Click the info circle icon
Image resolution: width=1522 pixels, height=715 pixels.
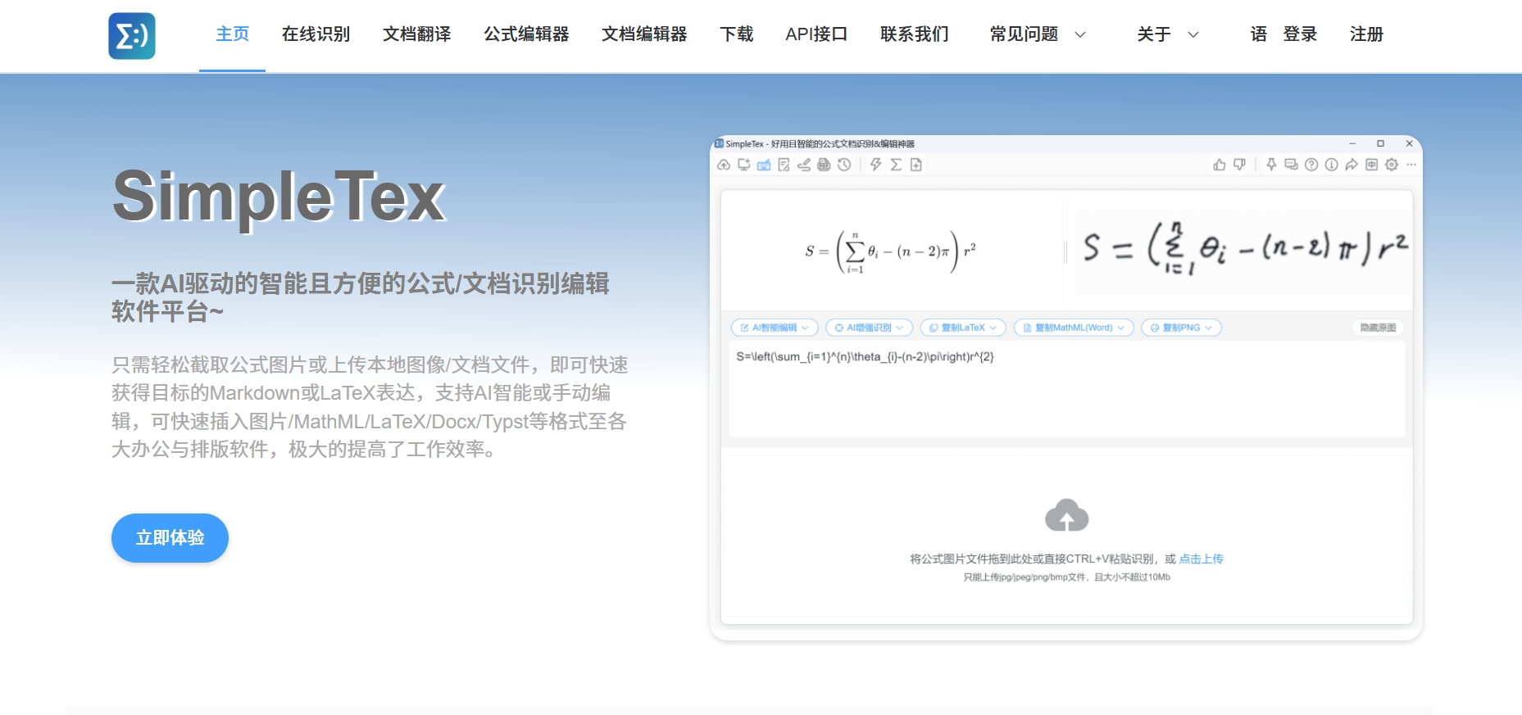pyautogui.click(x=1331, y=165)
